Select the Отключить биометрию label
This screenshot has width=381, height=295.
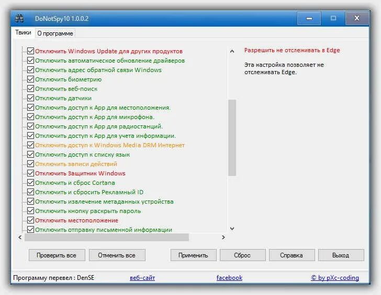click(x=68, y=79)
